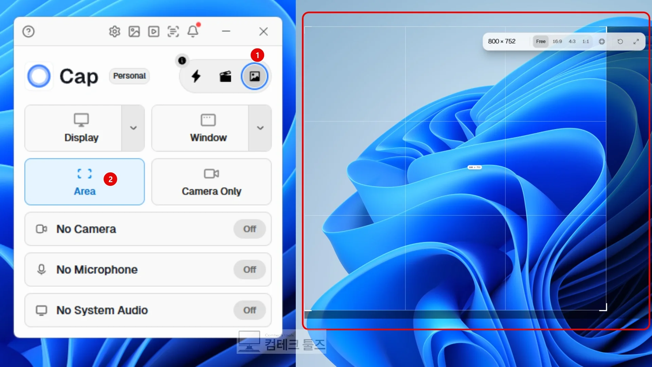Viewport: 652px width, 367px height.
Task: Close the Cap window
Action: pyautogui.click(x=264, y=32)
